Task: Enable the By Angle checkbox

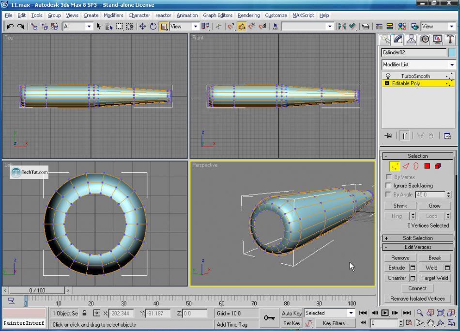Action: tap(388, 195)
